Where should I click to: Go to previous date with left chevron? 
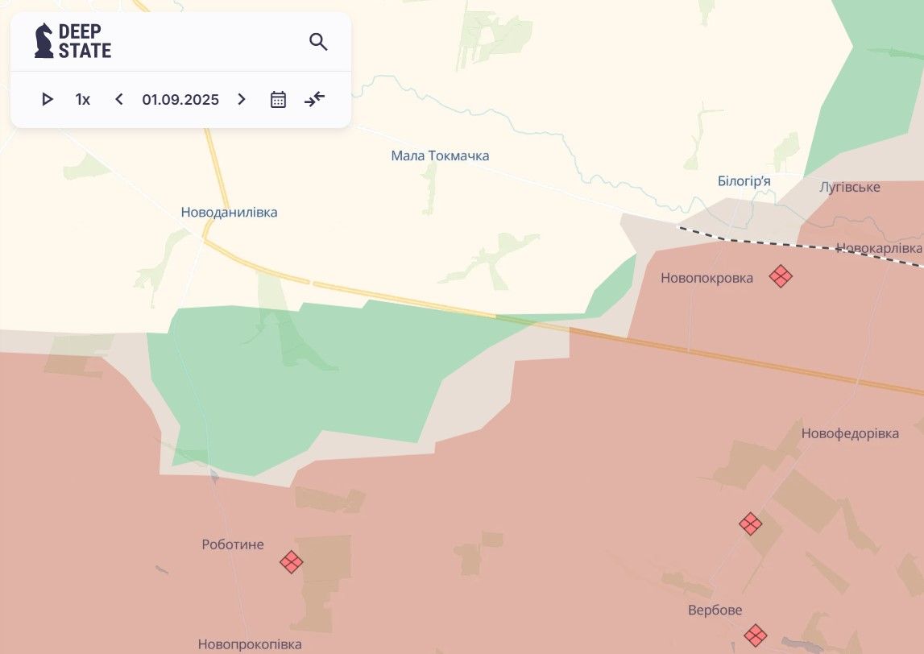tap(119, 100)
